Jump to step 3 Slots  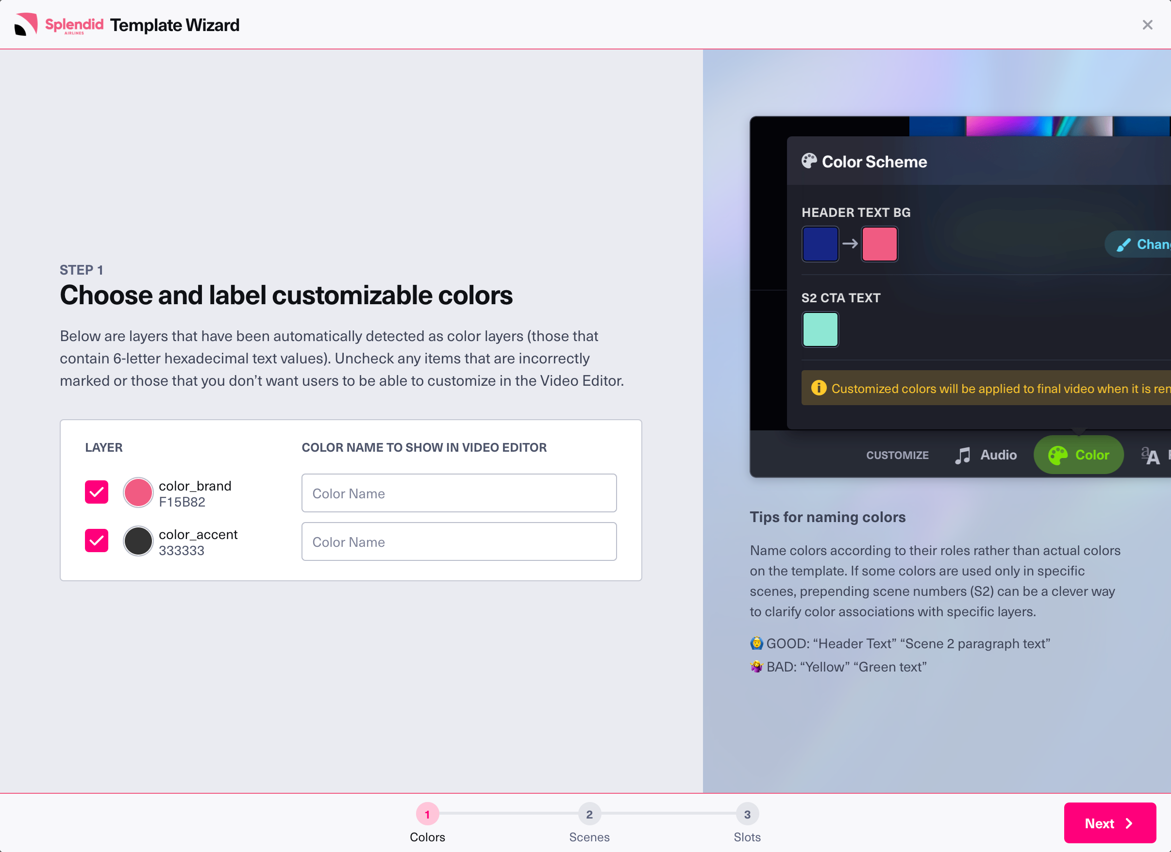[x=747, y=814]
